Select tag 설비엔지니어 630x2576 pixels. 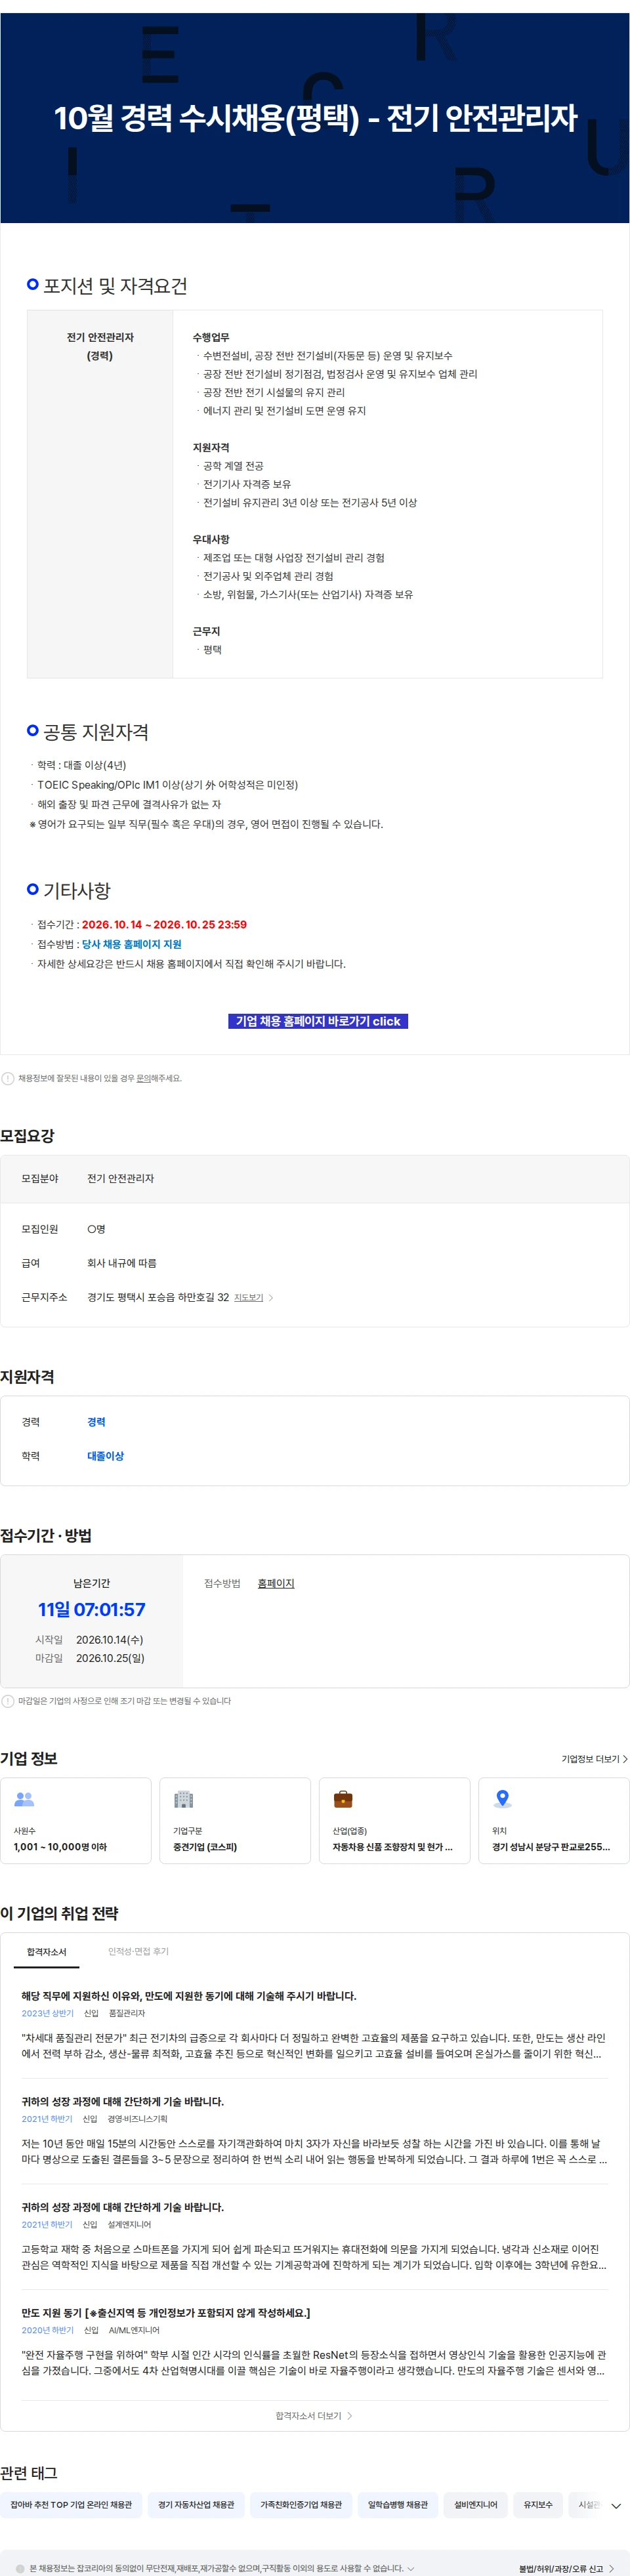click(x=475, y=2504)
